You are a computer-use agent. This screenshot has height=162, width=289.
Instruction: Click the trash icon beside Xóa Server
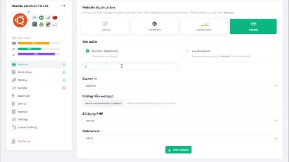click(14, 141)
